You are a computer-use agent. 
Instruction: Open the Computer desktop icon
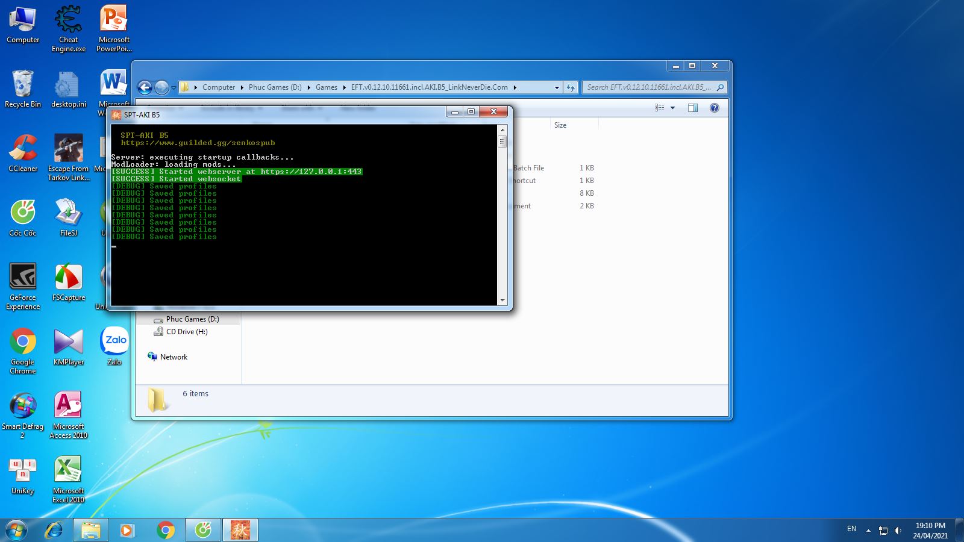point(23,25)
